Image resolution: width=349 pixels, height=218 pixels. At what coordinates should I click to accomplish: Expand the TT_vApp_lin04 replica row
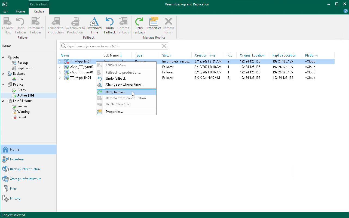60,78
